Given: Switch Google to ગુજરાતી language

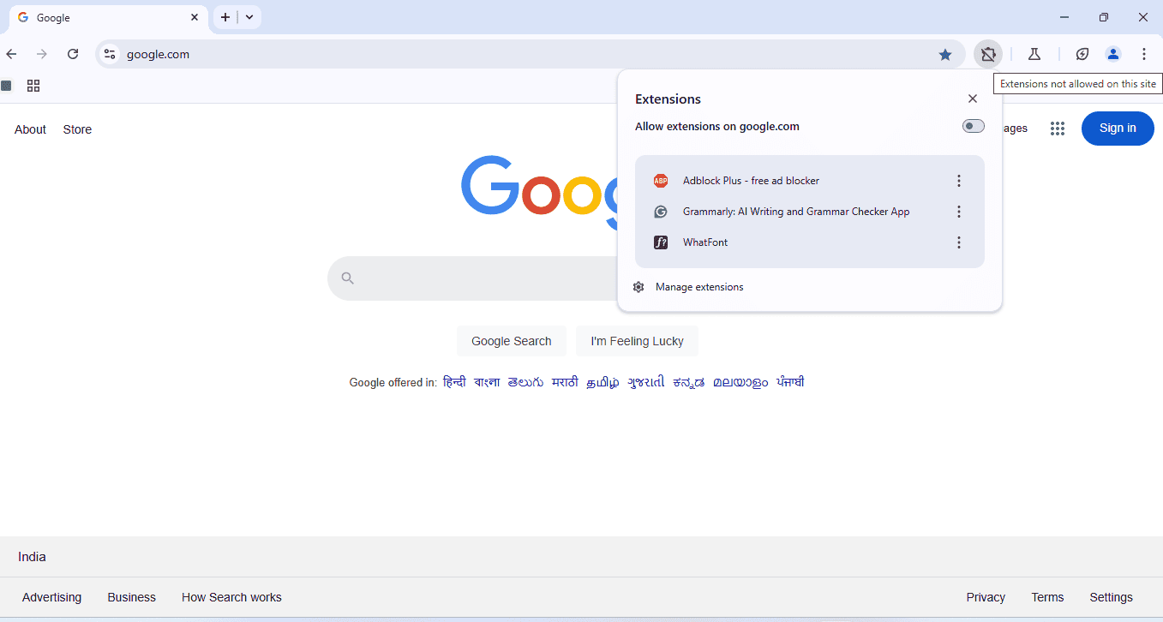Looking at the screenshot, I should pos(645,382).
